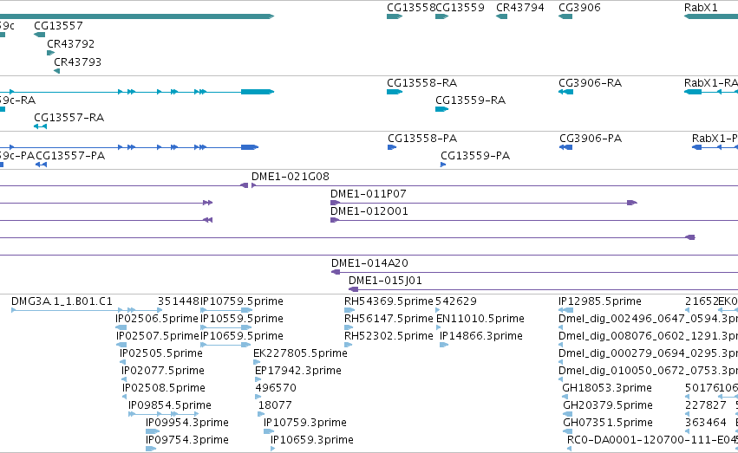Click the IP10559.5prime EST label
738x453 pixels.
pyautogui.click(x=242, y=319)
